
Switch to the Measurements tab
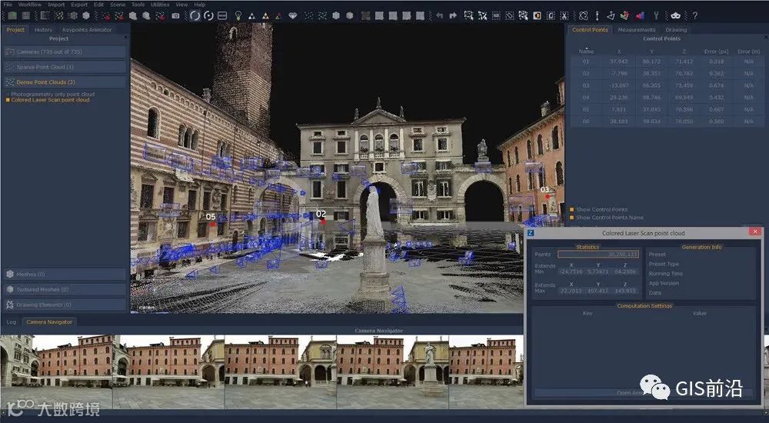coord(636,30)
